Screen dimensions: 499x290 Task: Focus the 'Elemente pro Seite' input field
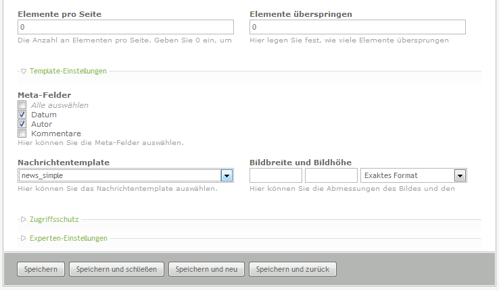coord(126,27)
